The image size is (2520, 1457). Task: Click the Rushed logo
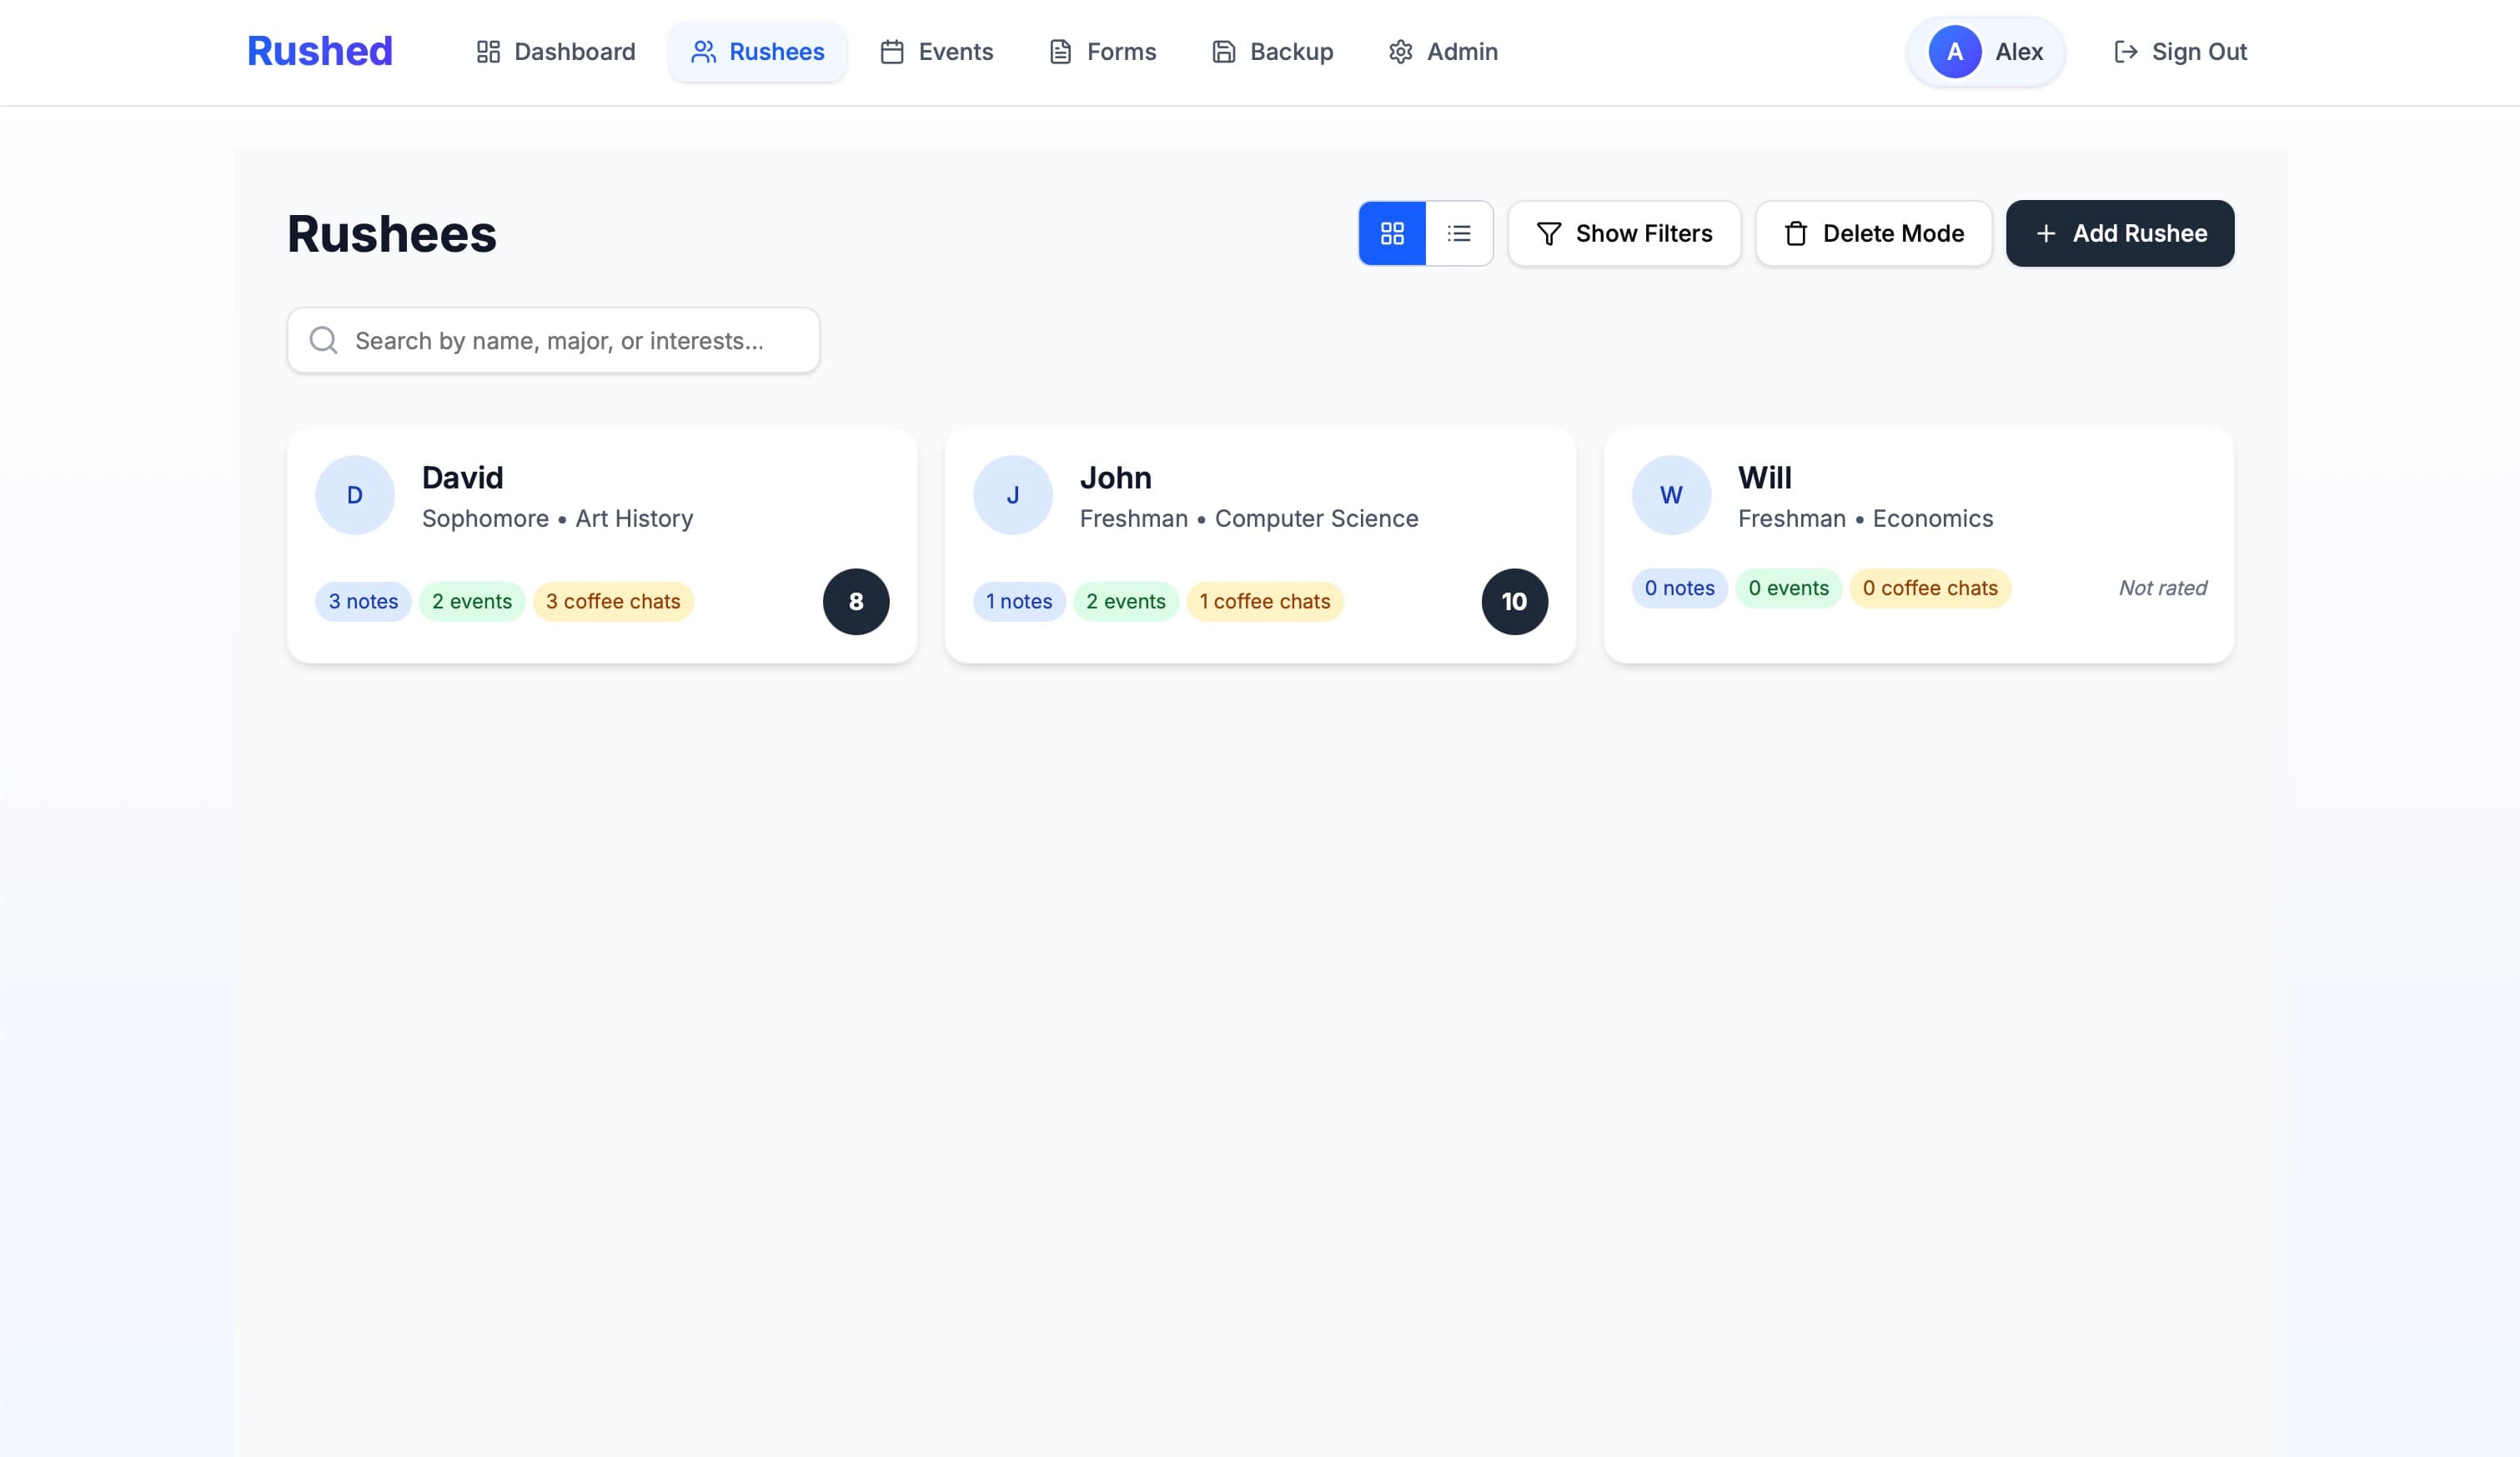(320, 52)
